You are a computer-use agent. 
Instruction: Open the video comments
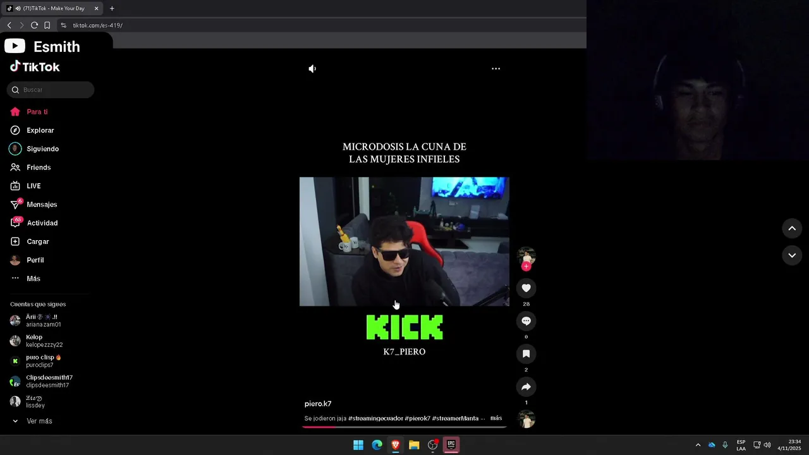click(526, 321)
